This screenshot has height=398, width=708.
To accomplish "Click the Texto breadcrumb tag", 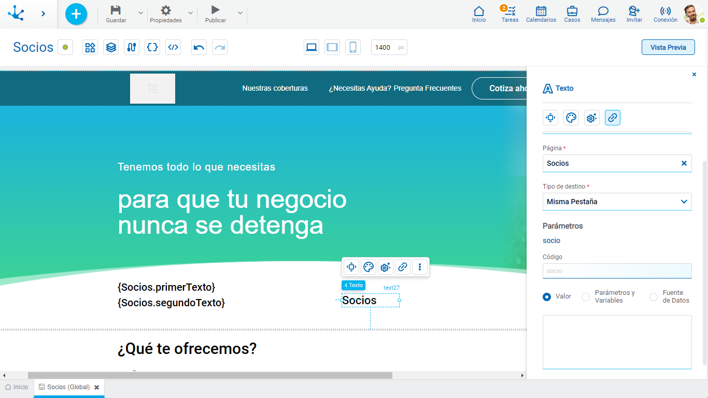I will pos(353,285).
